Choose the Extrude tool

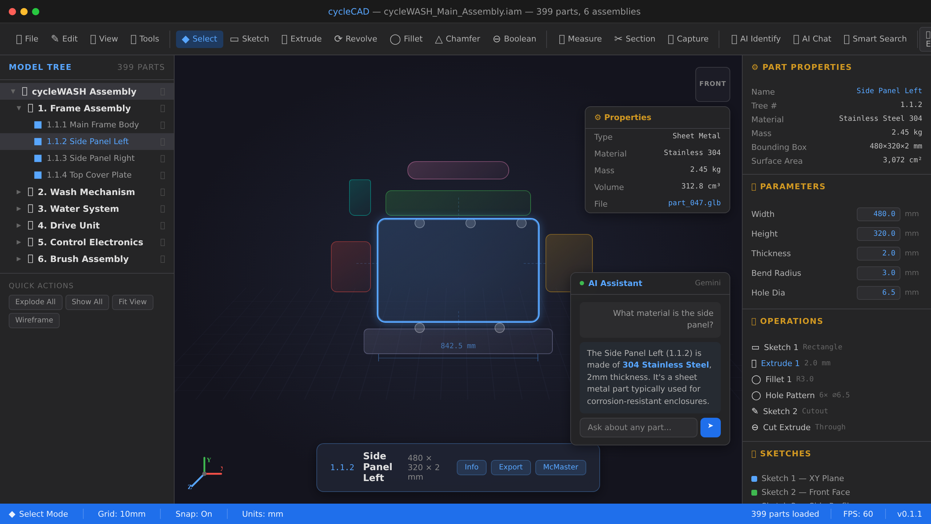(301, 39)
